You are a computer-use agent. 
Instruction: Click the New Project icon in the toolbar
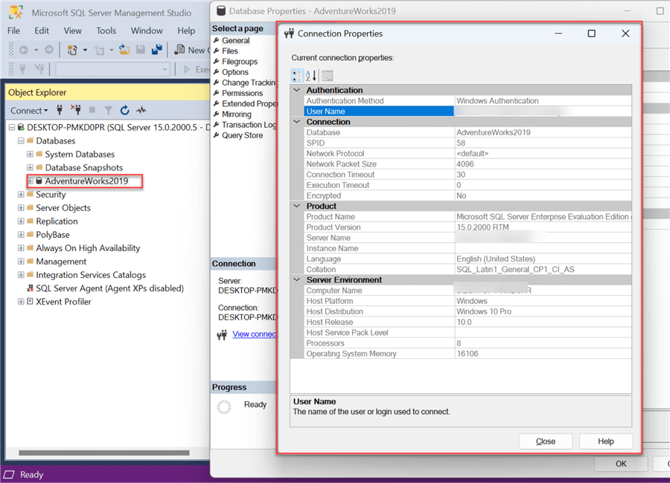pyautogui.click(x=72, y=50)
